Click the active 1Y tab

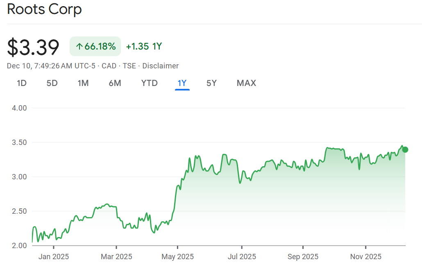pyautogui.click(x=182, y=83)
